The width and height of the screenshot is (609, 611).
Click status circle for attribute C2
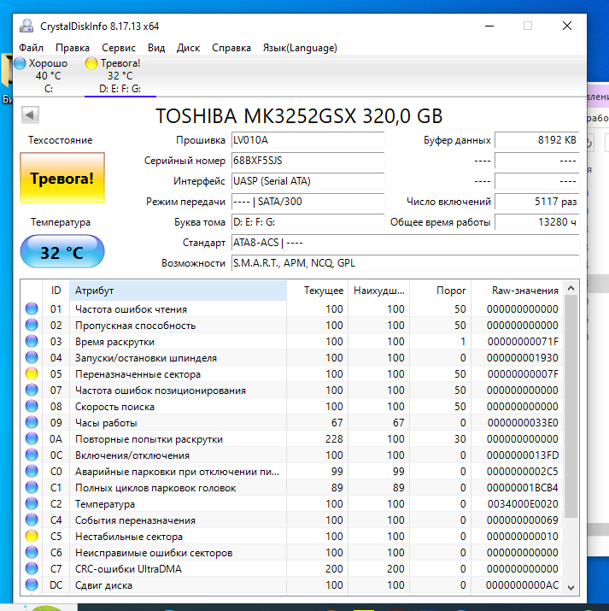32,503
